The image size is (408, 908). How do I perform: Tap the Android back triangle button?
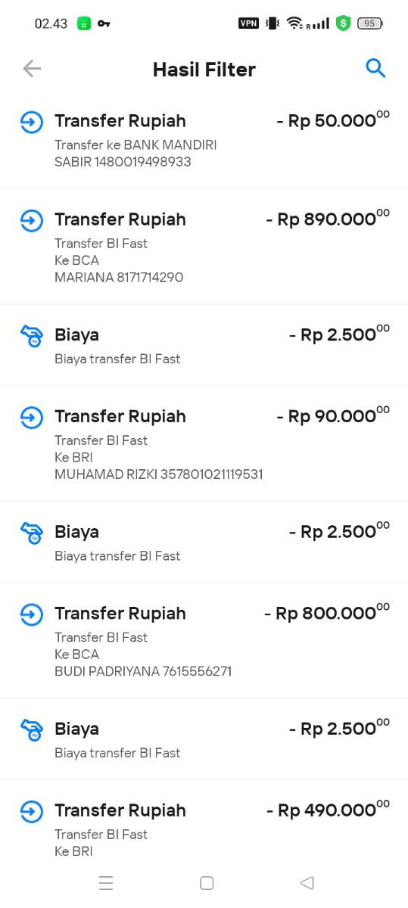307,883
